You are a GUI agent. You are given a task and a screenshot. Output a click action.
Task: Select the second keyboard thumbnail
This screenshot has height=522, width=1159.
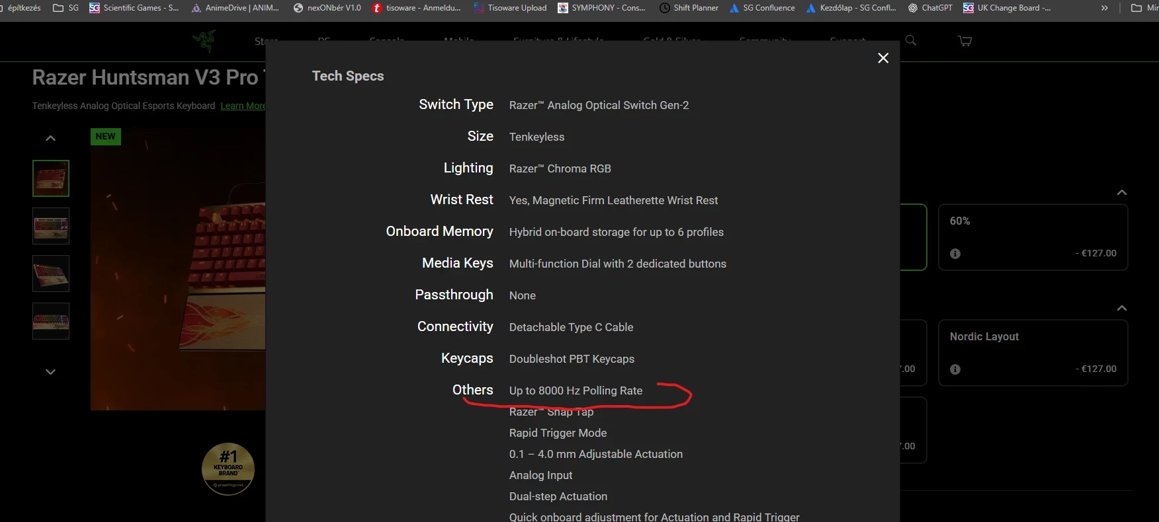[51, 226]
